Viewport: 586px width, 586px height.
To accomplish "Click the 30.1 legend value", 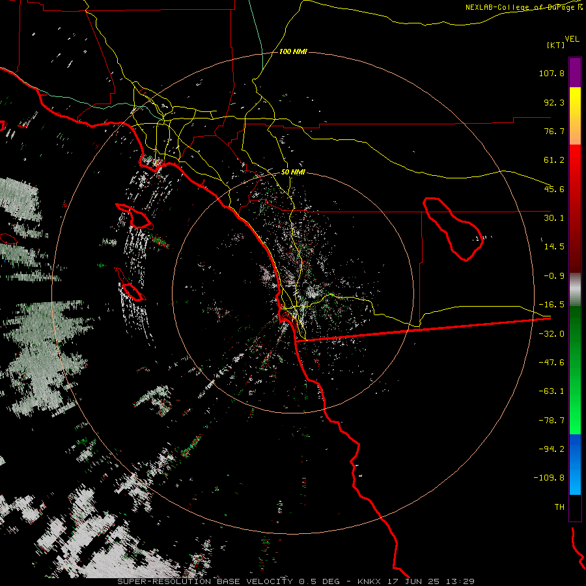I will tap(554, 218).
